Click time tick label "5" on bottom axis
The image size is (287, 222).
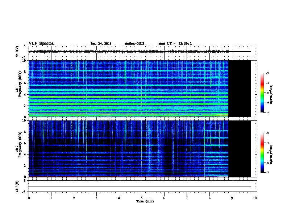(142, 198)
